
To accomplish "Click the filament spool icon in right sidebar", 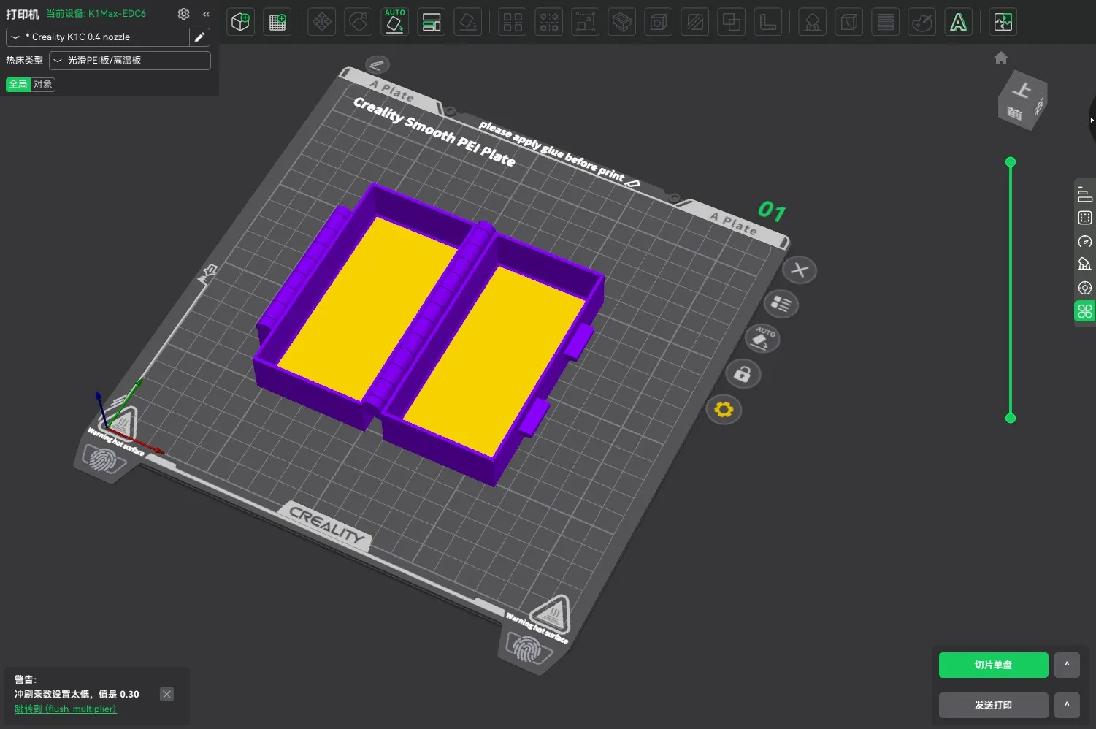I will 1085,288.
